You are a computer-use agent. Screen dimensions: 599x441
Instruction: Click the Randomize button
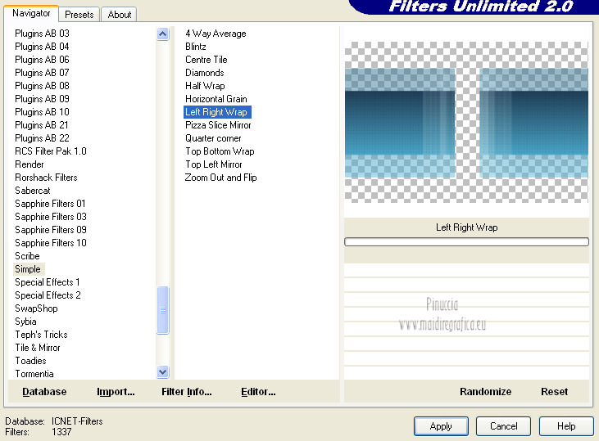(486, 392)
